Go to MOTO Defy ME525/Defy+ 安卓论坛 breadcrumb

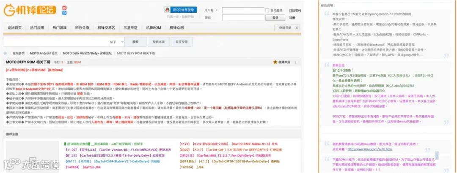(x=87, y=54)
